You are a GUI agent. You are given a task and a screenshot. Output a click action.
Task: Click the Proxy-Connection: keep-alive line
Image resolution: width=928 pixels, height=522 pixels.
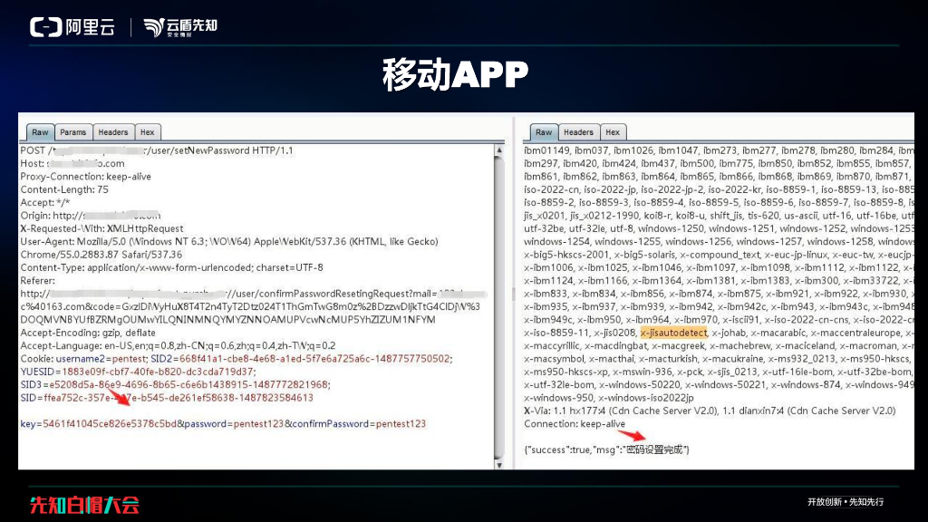86,177
